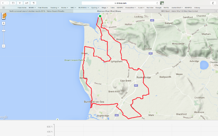This screenshot has width=218, height=136.
Task: Expand the Blogs bookmarks folder
Action: [105, 7]
